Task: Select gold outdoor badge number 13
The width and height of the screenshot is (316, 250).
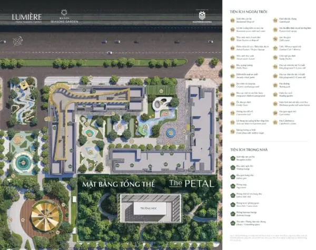Action: pos(232,131)
